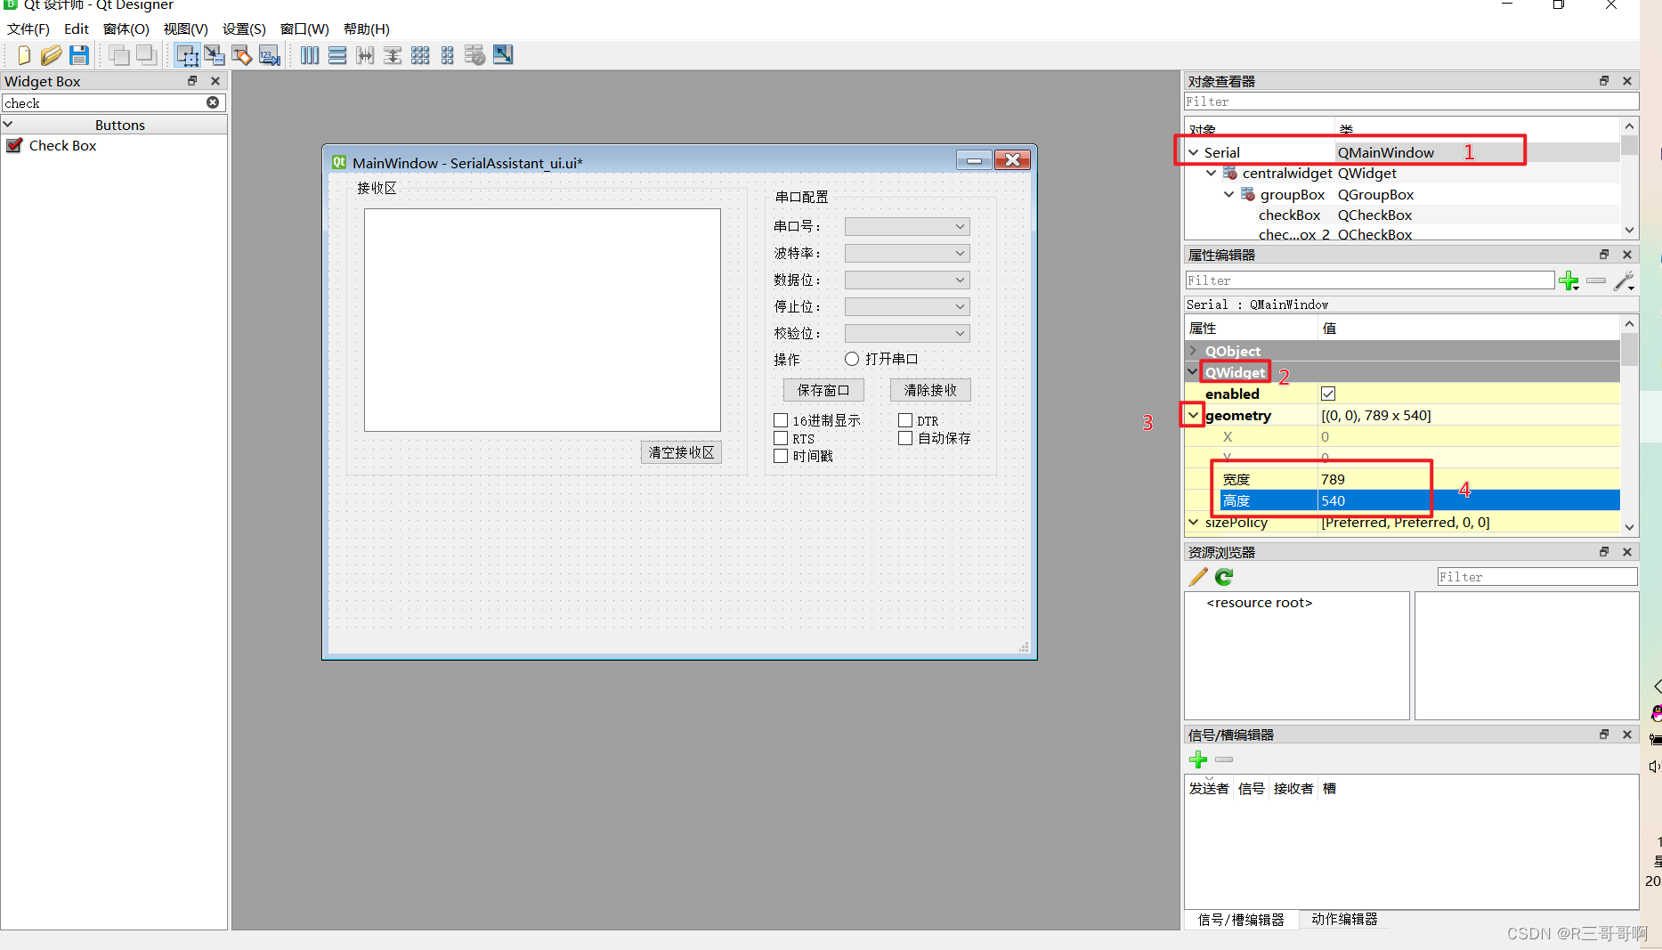
Task: Reload resources with the green refresh icon
Action: 1225,577
